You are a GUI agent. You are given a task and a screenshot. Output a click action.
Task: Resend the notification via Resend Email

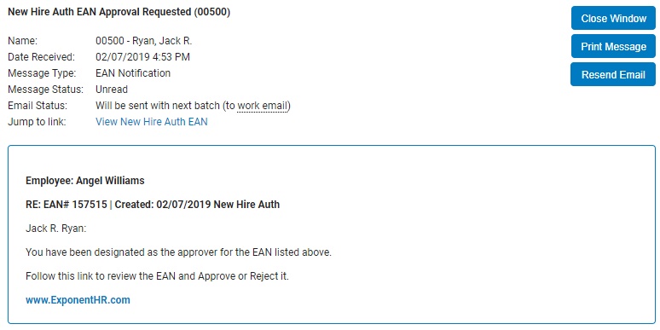(x=613, y=74)
